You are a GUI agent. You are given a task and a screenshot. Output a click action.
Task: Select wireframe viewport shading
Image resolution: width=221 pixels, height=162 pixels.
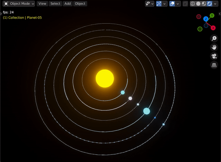click(x=192, y=4)
